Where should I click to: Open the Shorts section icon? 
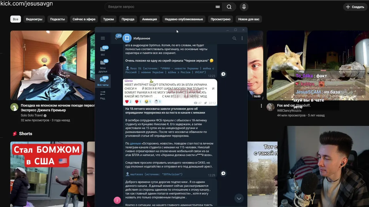click(14, 134)
